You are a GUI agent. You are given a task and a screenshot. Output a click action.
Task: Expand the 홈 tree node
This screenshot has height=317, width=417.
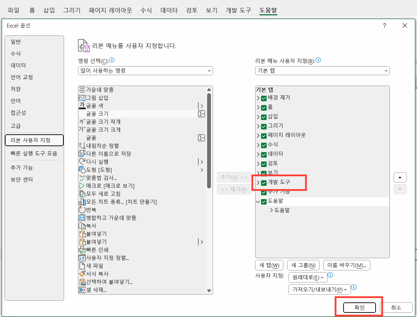tap(258, 108)
